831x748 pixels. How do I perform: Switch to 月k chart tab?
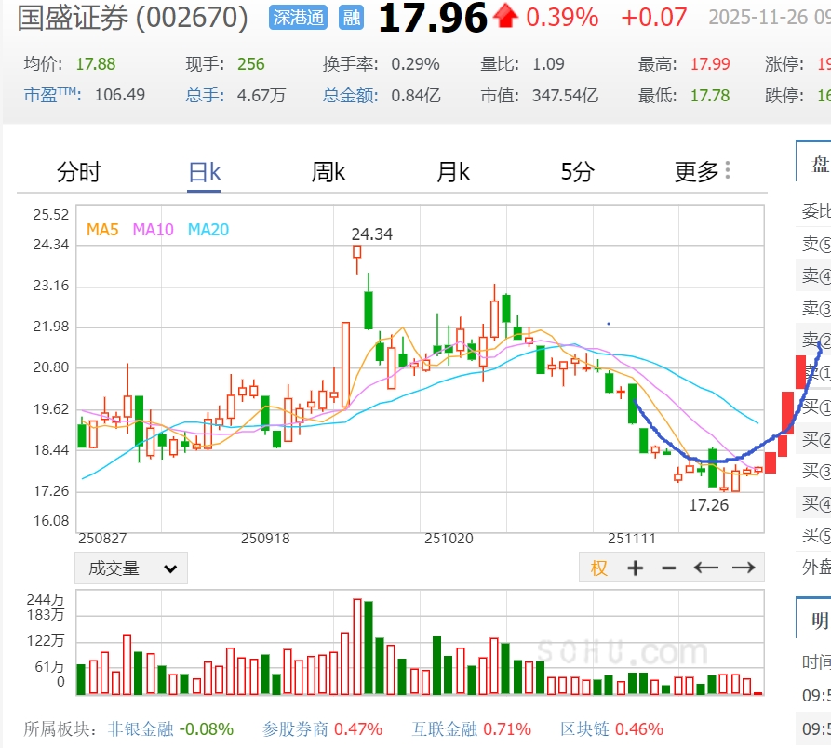click(x=453, y=172)
